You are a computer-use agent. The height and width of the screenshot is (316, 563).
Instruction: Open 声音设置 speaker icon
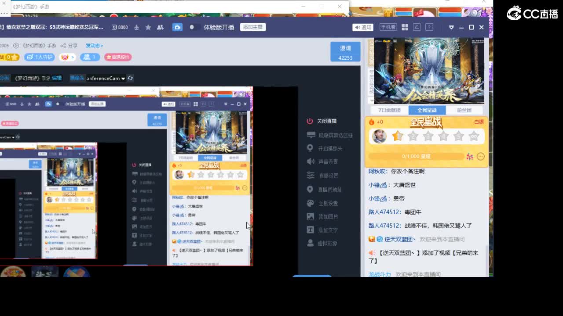[x=311, y=162]
